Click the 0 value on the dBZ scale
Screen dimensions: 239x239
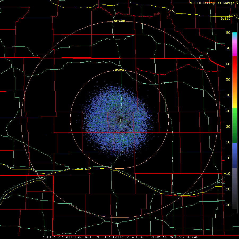coord(229,158)
